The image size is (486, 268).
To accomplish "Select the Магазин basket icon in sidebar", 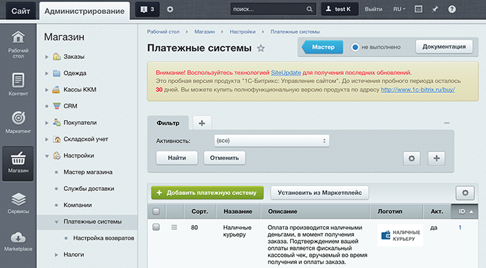I will click(18, 158).
